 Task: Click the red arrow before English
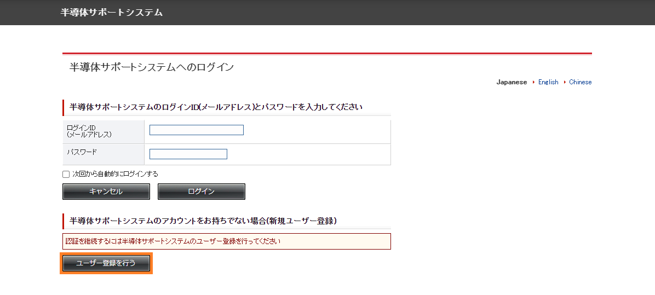[533, 82]
